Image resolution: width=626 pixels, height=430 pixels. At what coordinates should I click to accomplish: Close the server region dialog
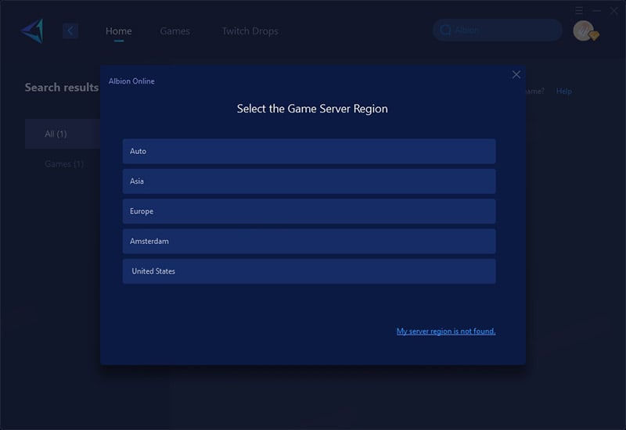516,74
